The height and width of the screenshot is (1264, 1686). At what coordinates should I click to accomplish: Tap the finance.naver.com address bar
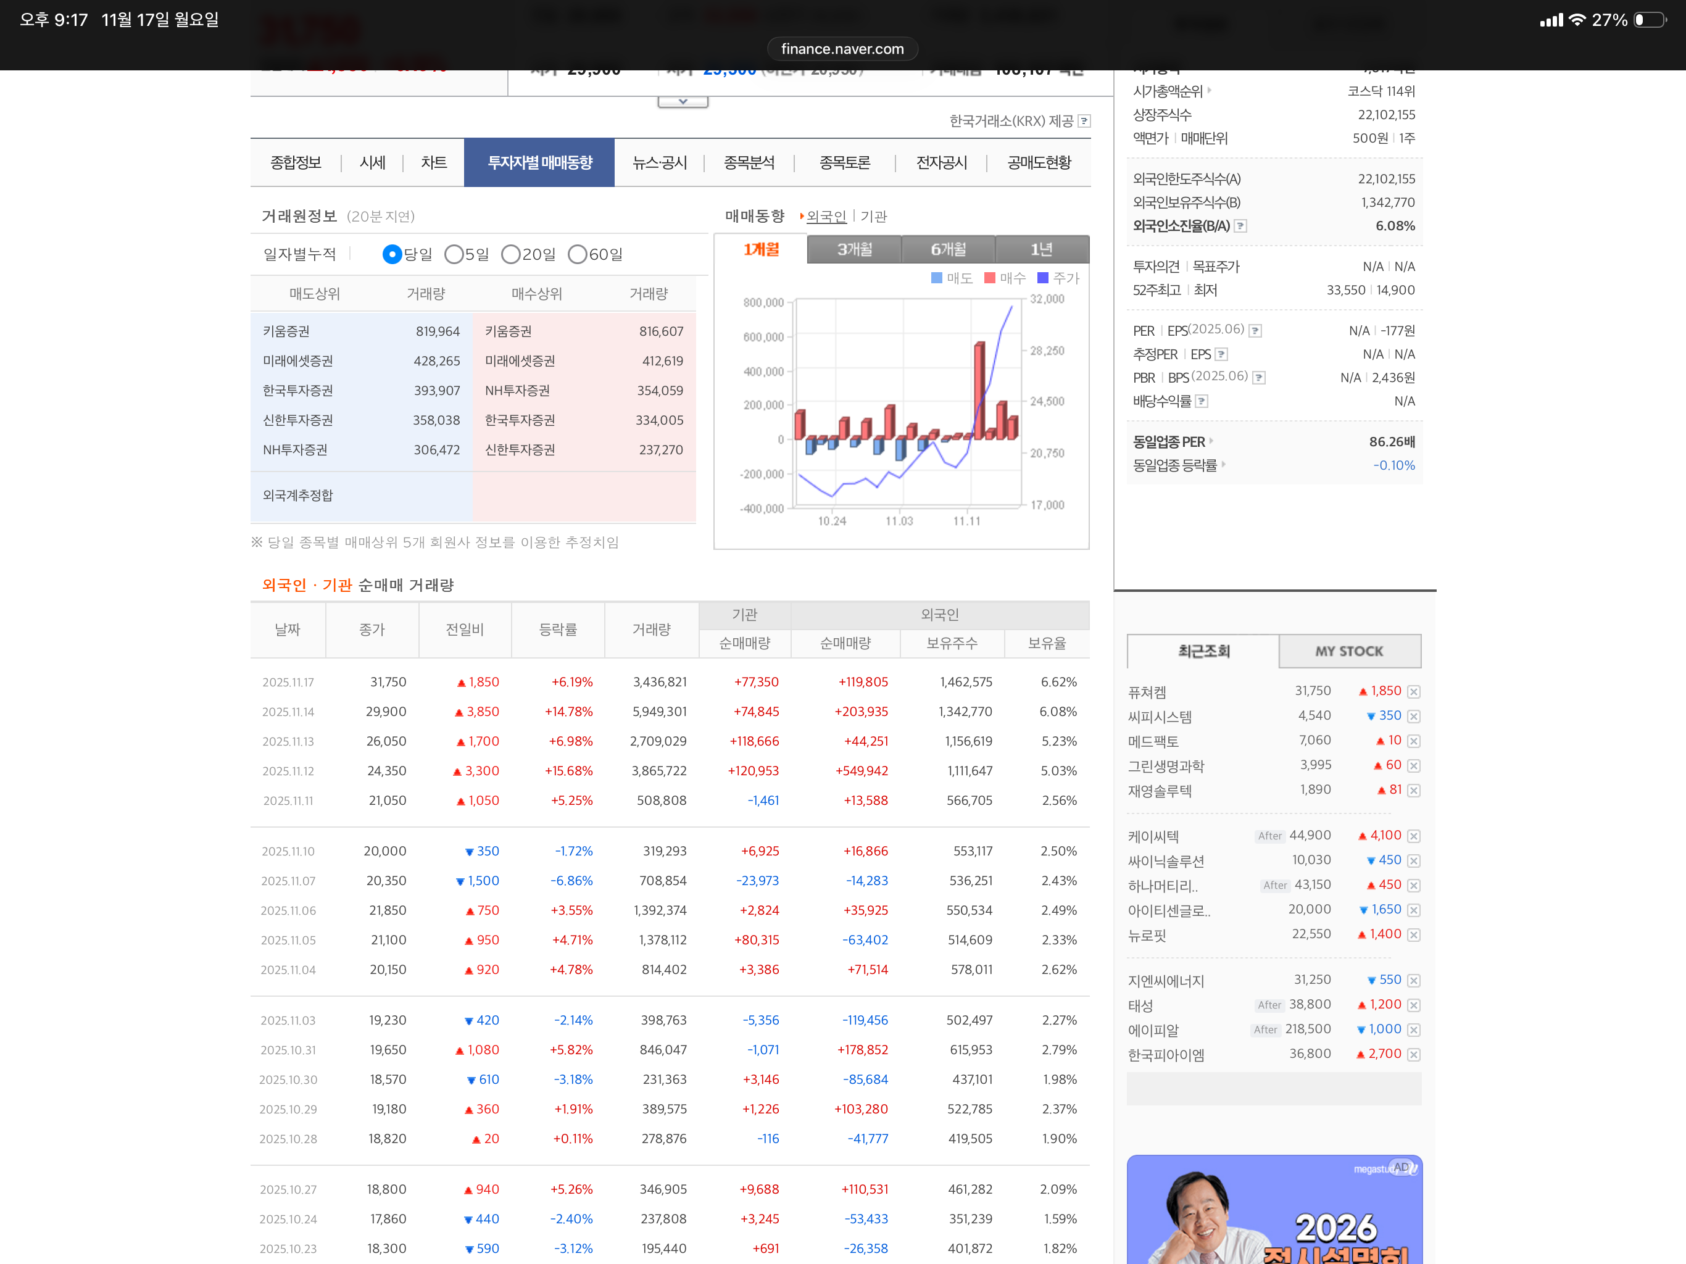pyautogui.click(x=842, y=49)
